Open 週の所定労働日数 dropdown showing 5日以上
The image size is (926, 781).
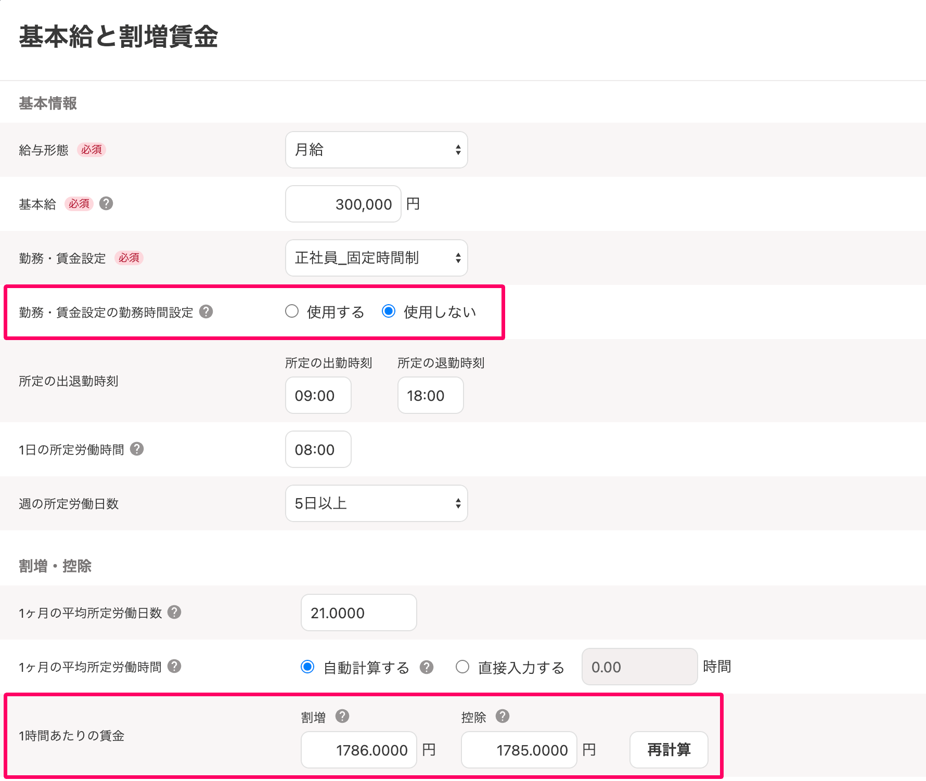tap(377, 503)
